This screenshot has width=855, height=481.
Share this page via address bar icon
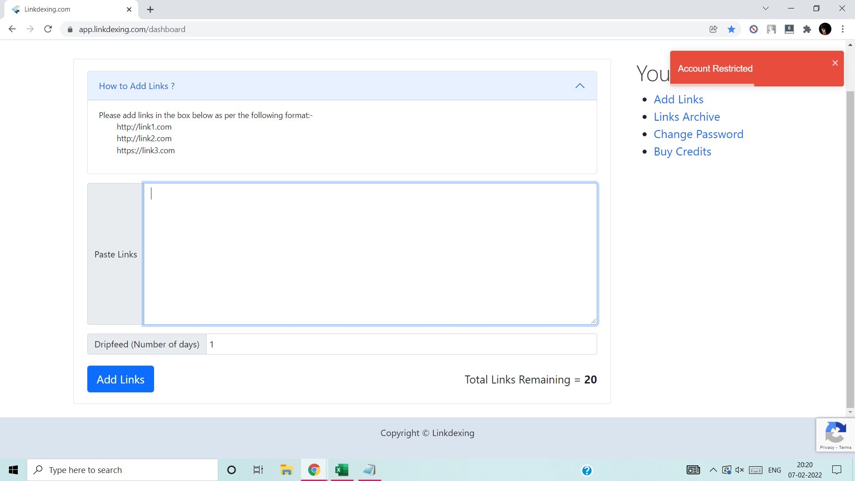713,29
